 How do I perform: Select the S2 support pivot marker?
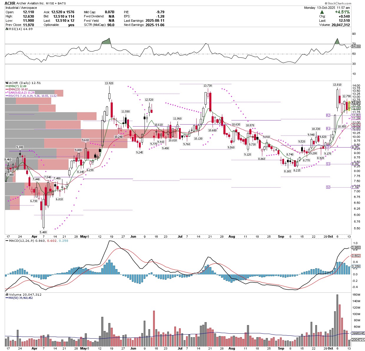click(x=328, y=187)
